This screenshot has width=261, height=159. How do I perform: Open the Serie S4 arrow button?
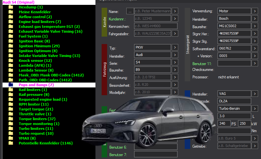click(x=175, y=62)
